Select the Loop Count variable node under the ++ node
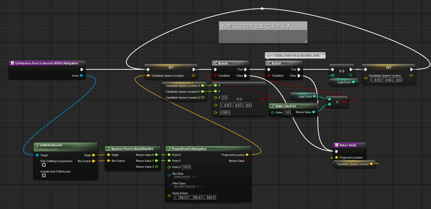The width and height of the screenshot is (431, 209). [x=344, y=82]
